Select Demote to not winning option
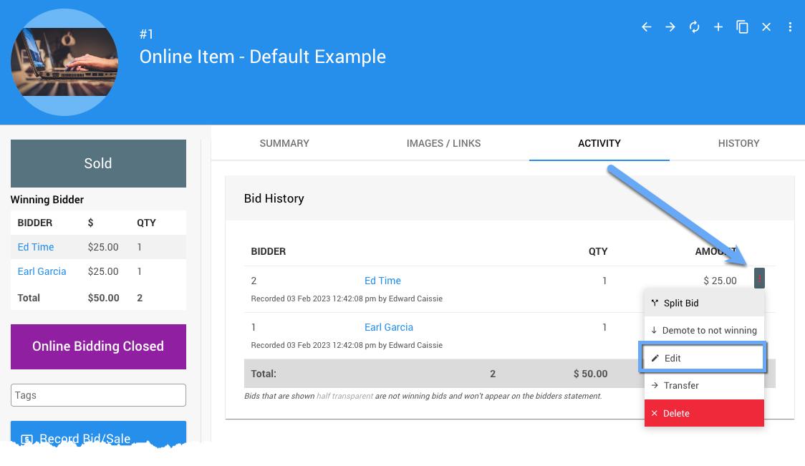Screen dimensions: 805x466 [704, 330]
